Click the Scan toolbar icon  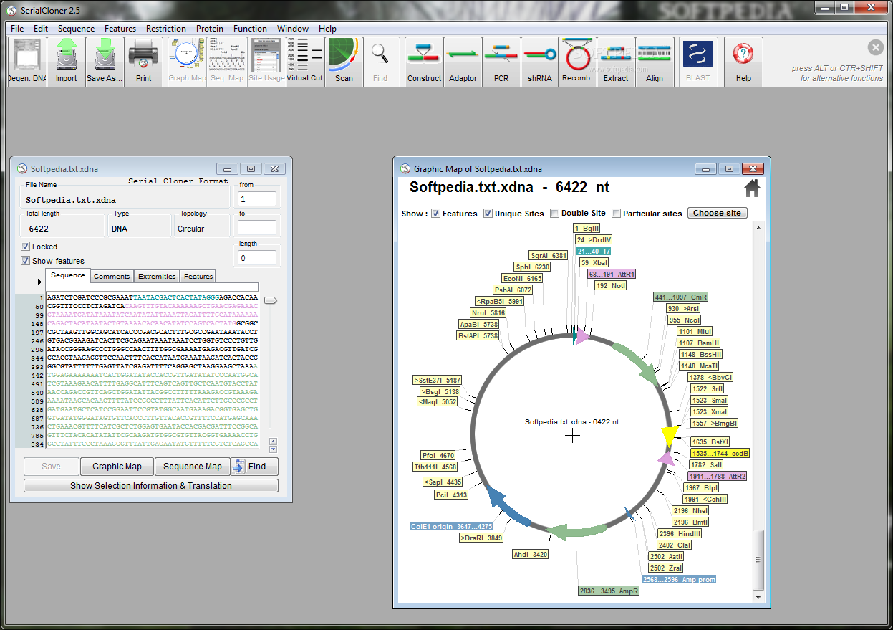pyautogui.click(x=344, y=62)
